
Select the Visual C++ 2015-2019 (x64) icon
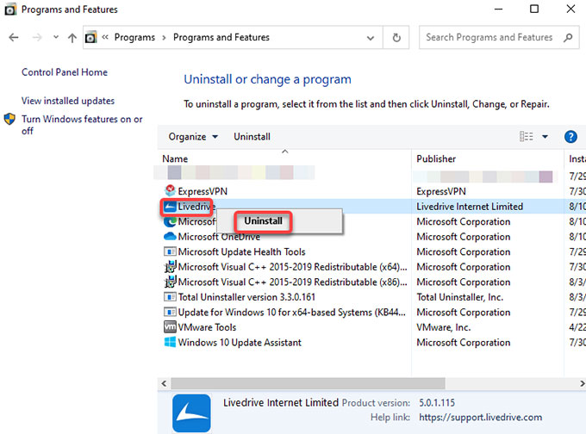[x=170, y=267]
